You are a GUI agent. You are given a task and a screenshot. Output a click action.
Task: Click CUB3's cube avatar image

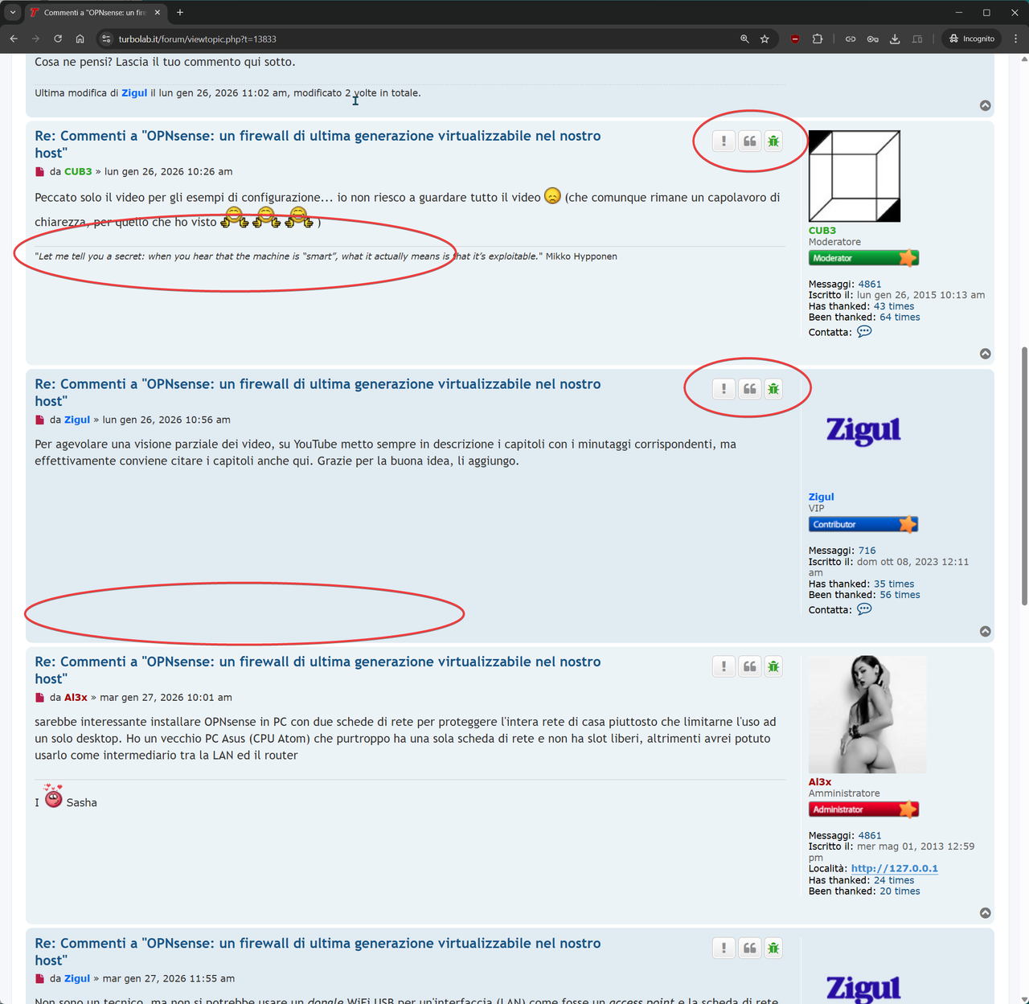(x=855, y=176)
